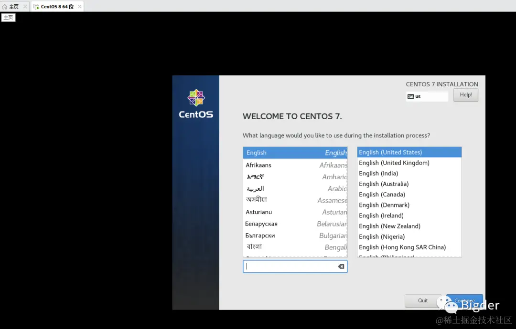Screen dimensions: 516x329
Task: Open the 主页 home tab
Action: 14,7
